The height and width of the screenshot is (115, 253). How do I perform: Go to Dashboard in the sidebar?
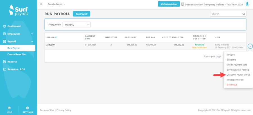point(14,26)
